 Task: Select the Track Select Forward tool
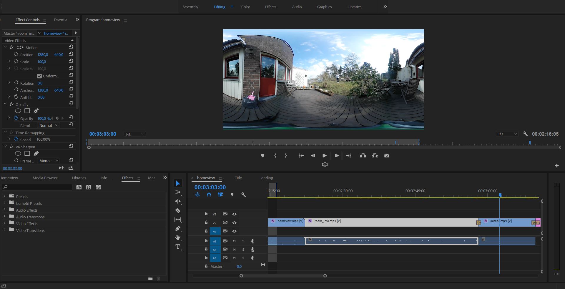[x=178, y=192]
